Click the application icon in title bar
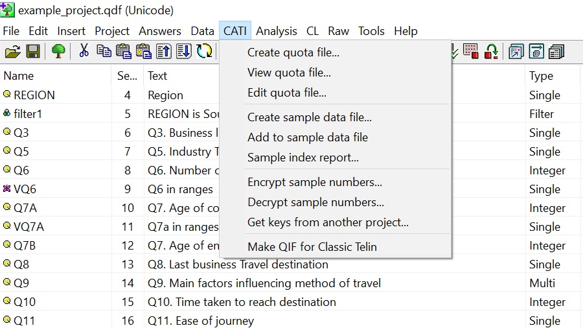 [x=7, y=10]
